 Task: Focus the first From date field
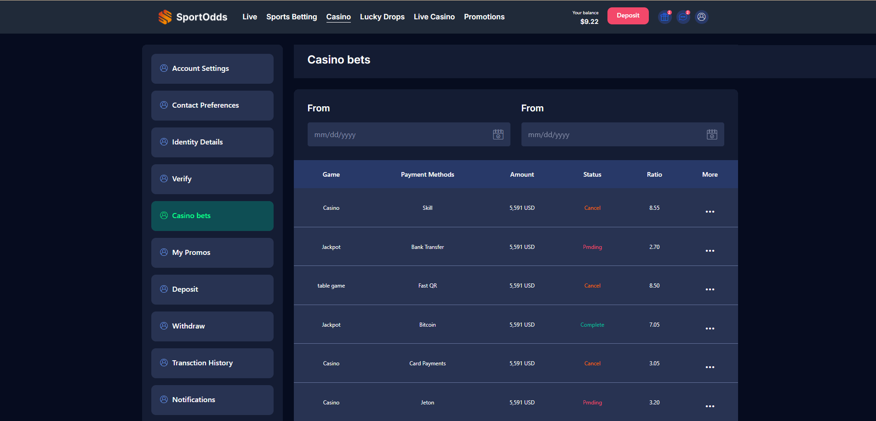point(409,134)
